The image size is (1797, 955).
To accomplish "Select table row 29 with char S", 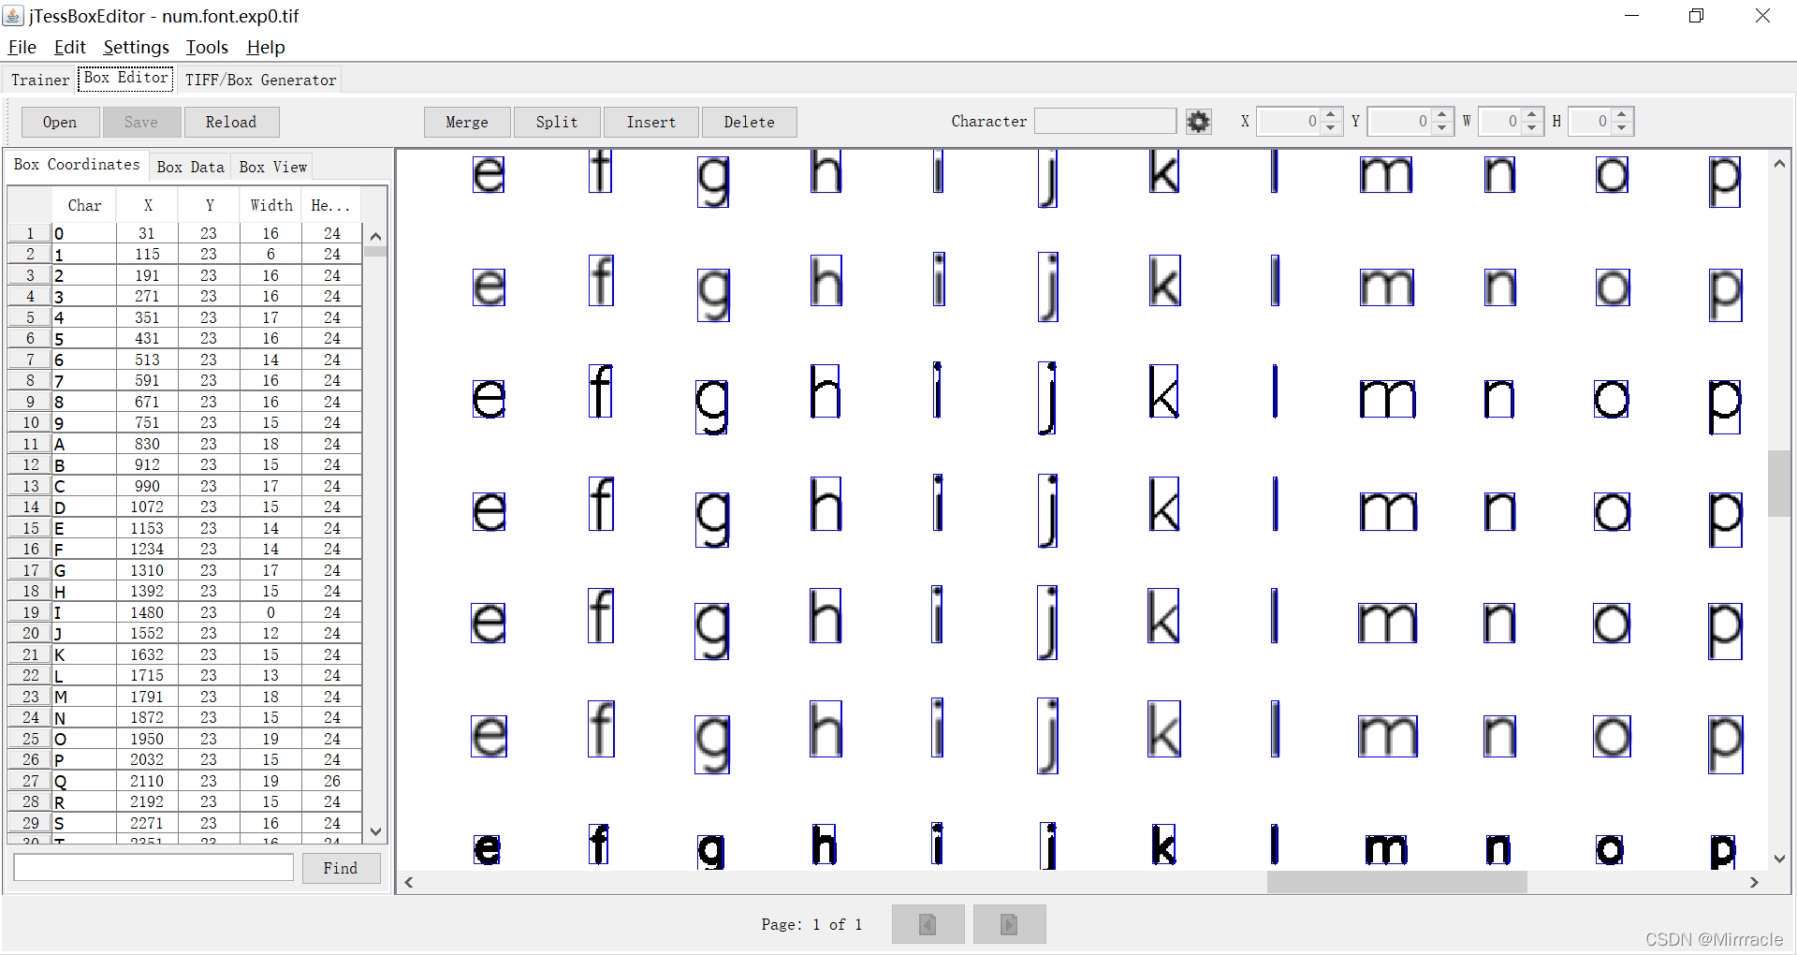I will click(x=185, y=823).
